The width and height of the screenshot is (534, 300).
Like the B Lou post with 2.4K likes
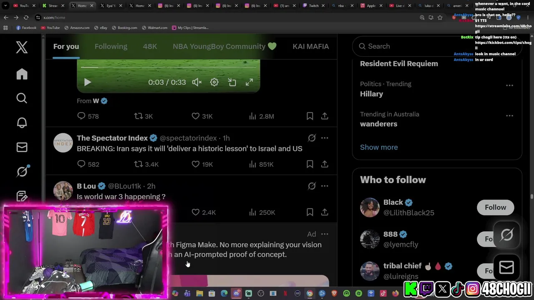pos(203,212)
